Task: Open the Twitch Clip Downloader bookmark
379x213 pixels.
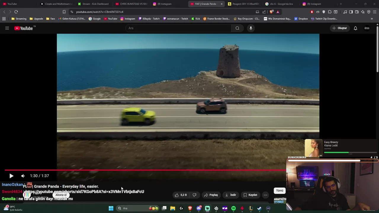Action: tap(324, 19)
